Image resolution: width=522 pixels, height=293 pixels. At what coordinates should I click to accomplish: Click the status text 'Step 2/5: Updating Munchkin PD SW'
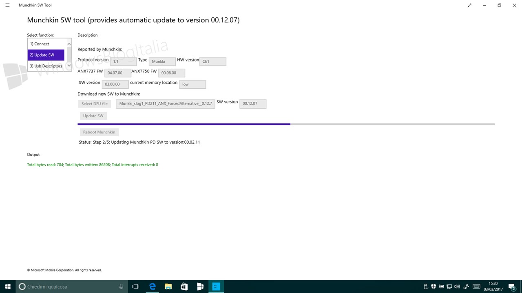click(x=139, y=142)
